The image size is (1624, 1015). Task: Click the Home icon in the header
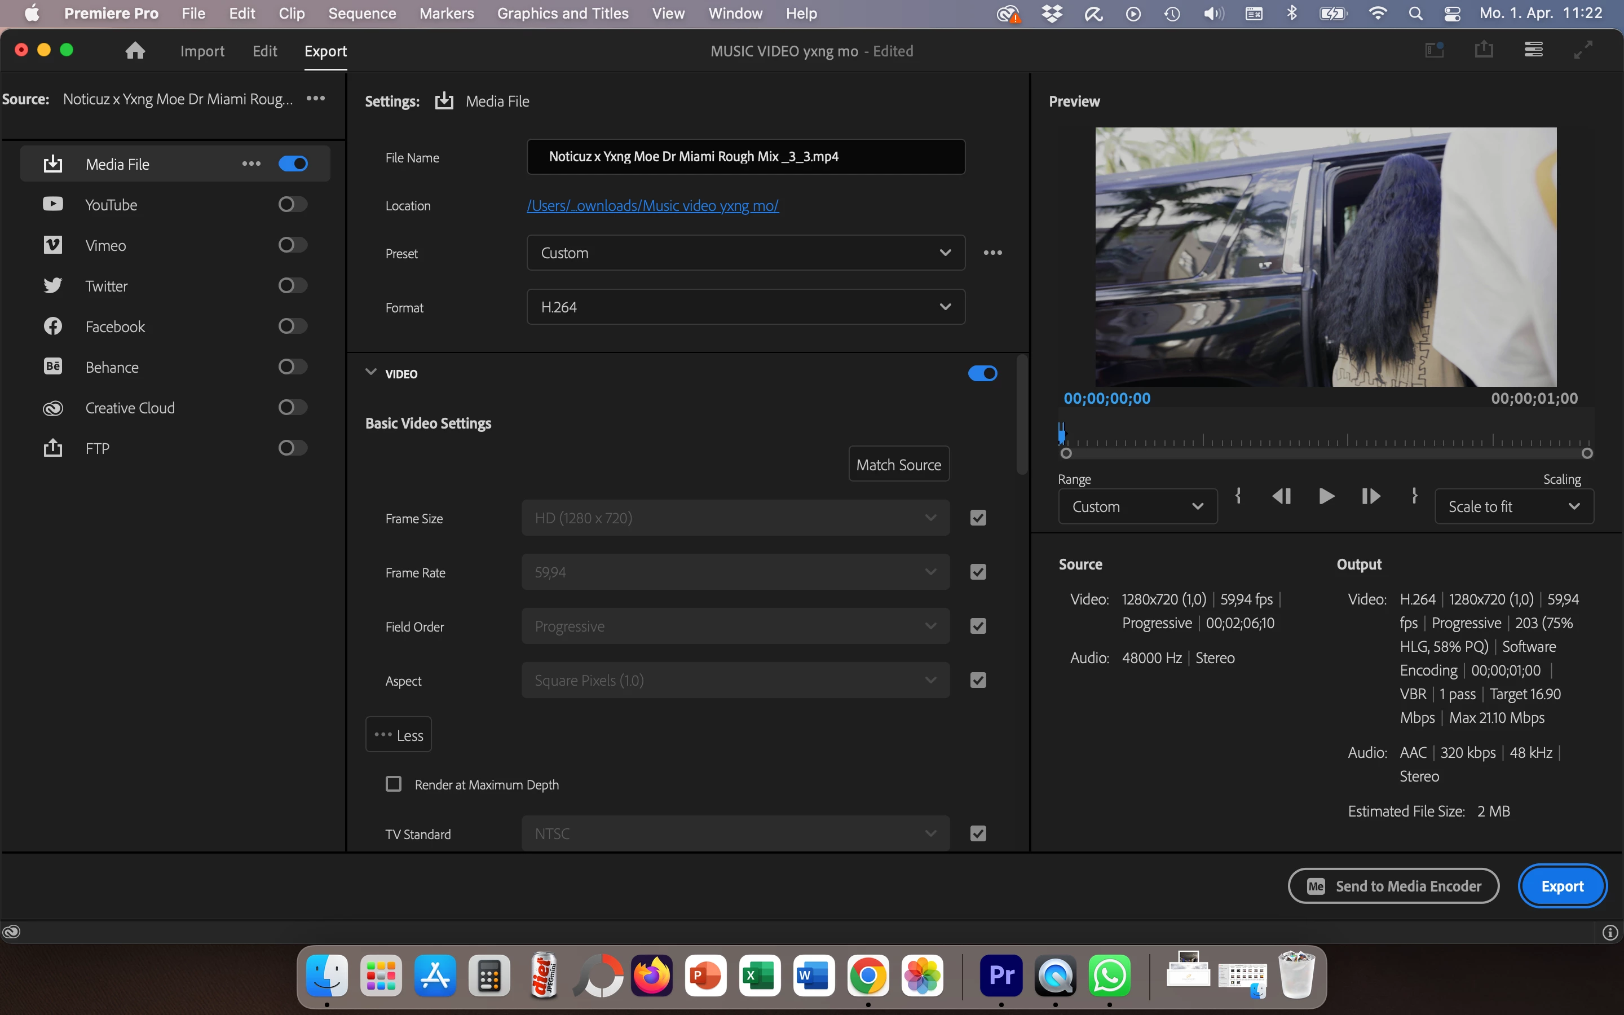coord(135,51)
